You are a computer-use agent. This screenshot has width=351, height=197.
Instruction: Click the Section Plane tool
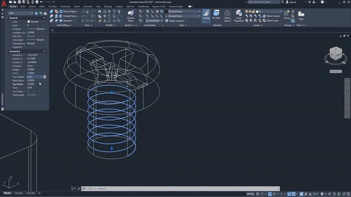(131, 16)
